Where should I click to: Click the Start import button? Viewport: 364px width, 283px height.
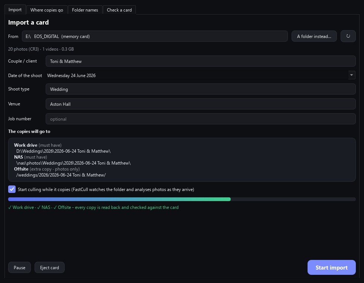coord(331,267)
